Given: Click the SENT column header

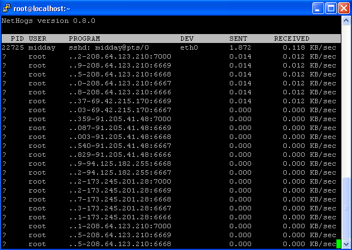Looking at the screenshot, I should click(238, 39).
